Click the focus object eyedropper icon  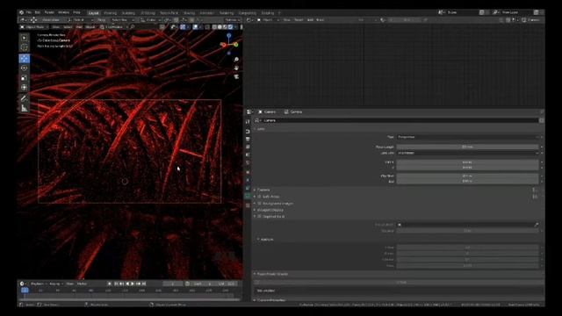(x=537, y=225)
